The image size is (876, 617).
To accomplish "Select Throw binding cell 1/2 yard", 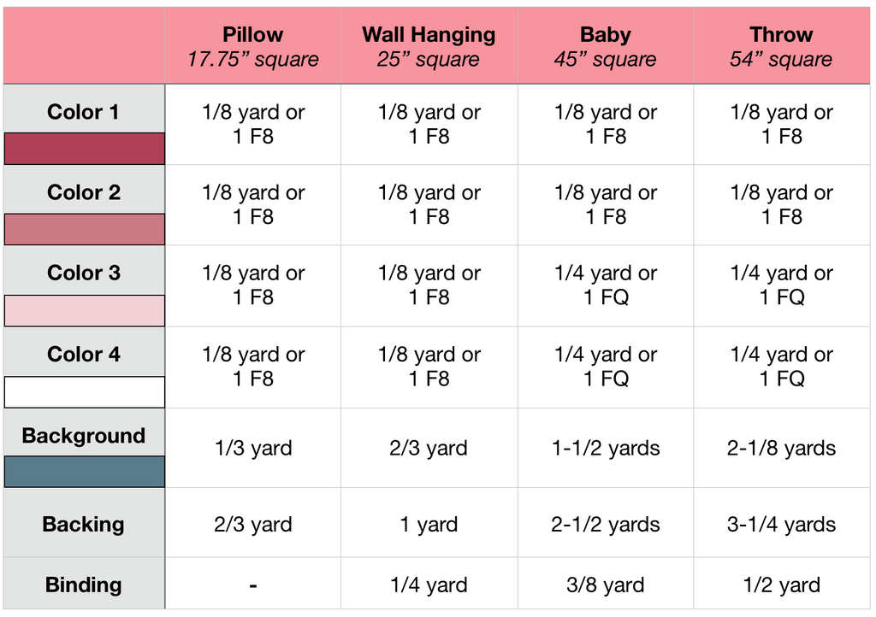I will pos(781,585).
